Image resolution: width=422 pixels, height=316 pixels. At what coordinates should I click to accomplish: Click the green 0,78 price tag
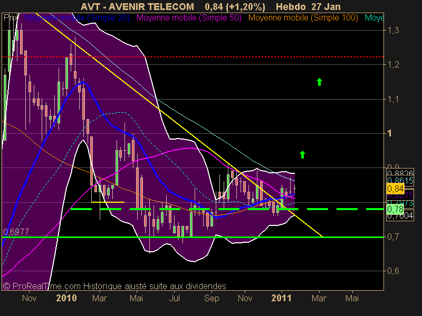pyautogui.click(x=395, y=209)
